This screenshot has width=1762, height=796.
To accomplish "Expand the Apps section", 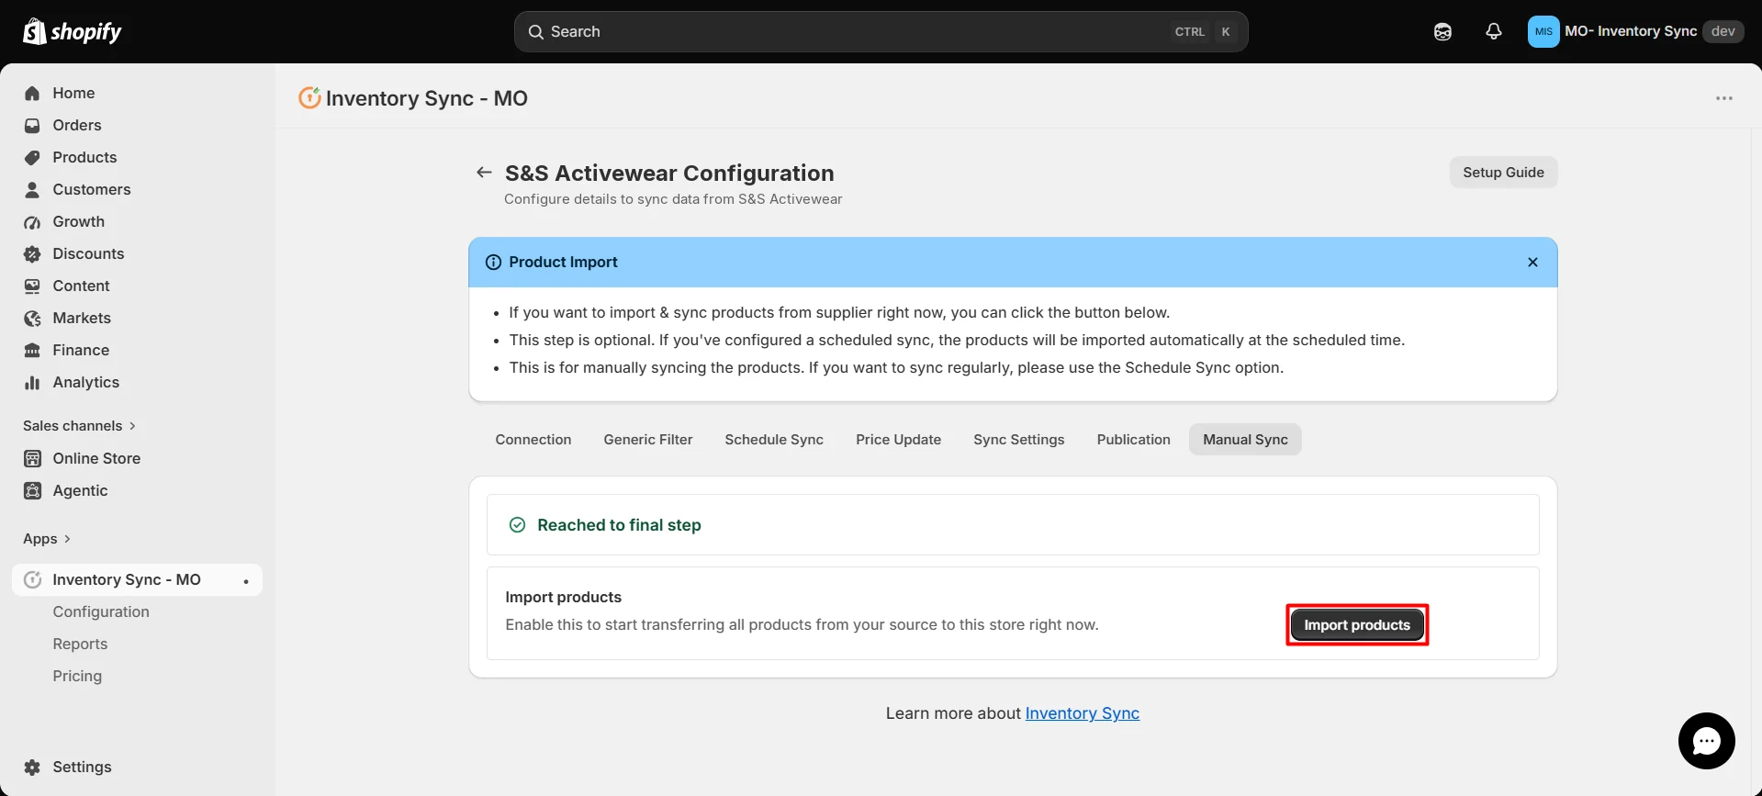I will point(47,539).
